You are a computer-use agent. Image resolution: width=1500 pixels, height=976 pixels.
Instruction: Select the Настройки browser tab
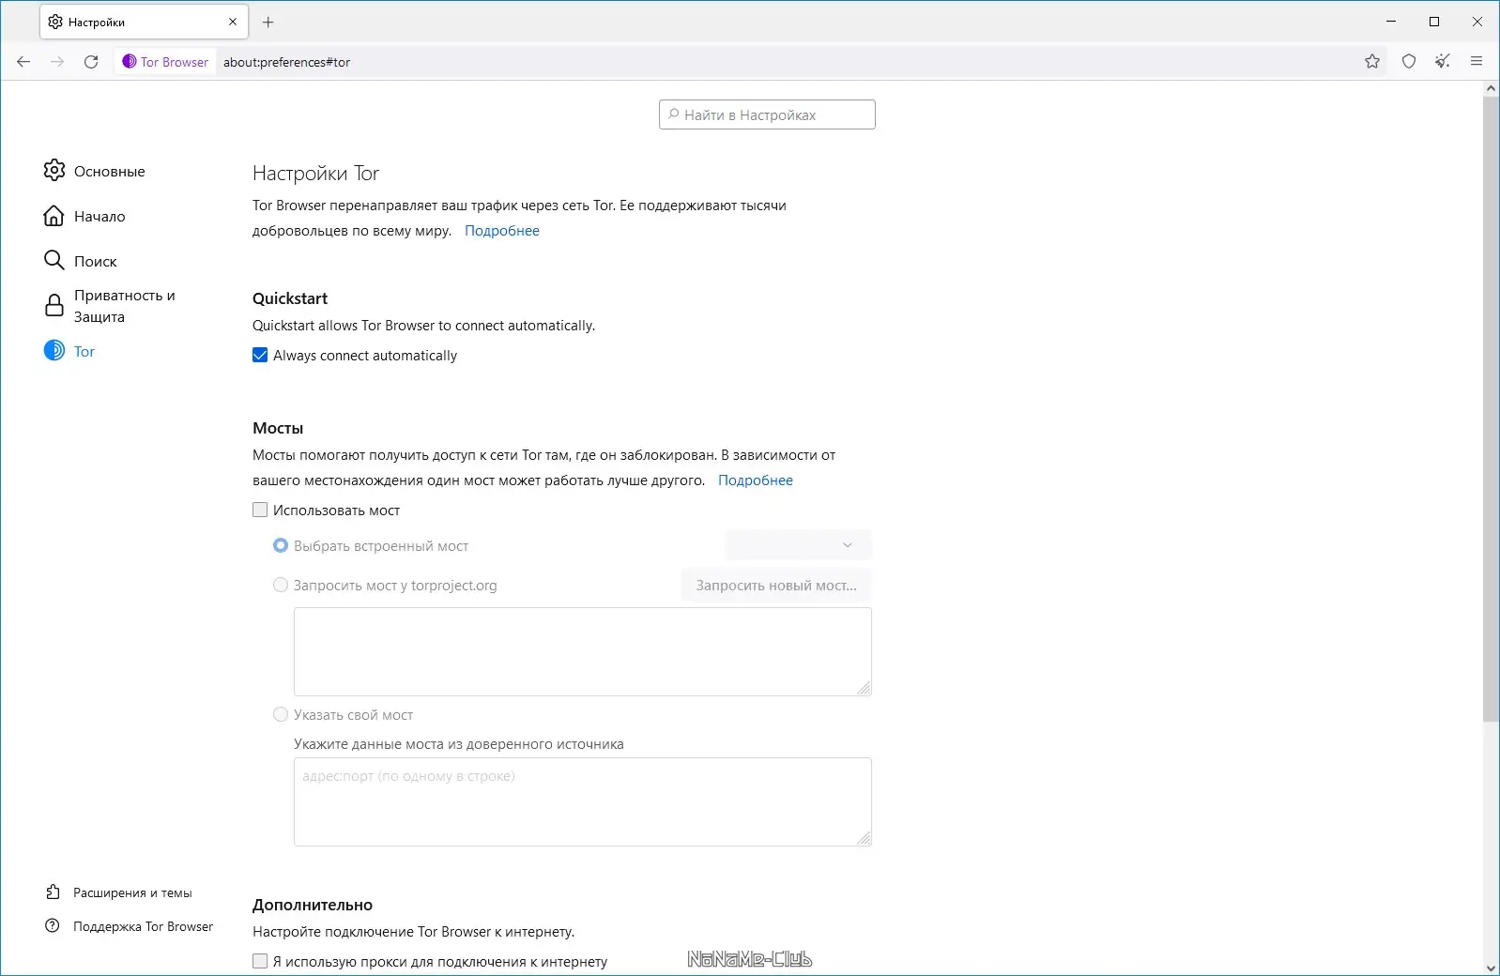(144, 22)
